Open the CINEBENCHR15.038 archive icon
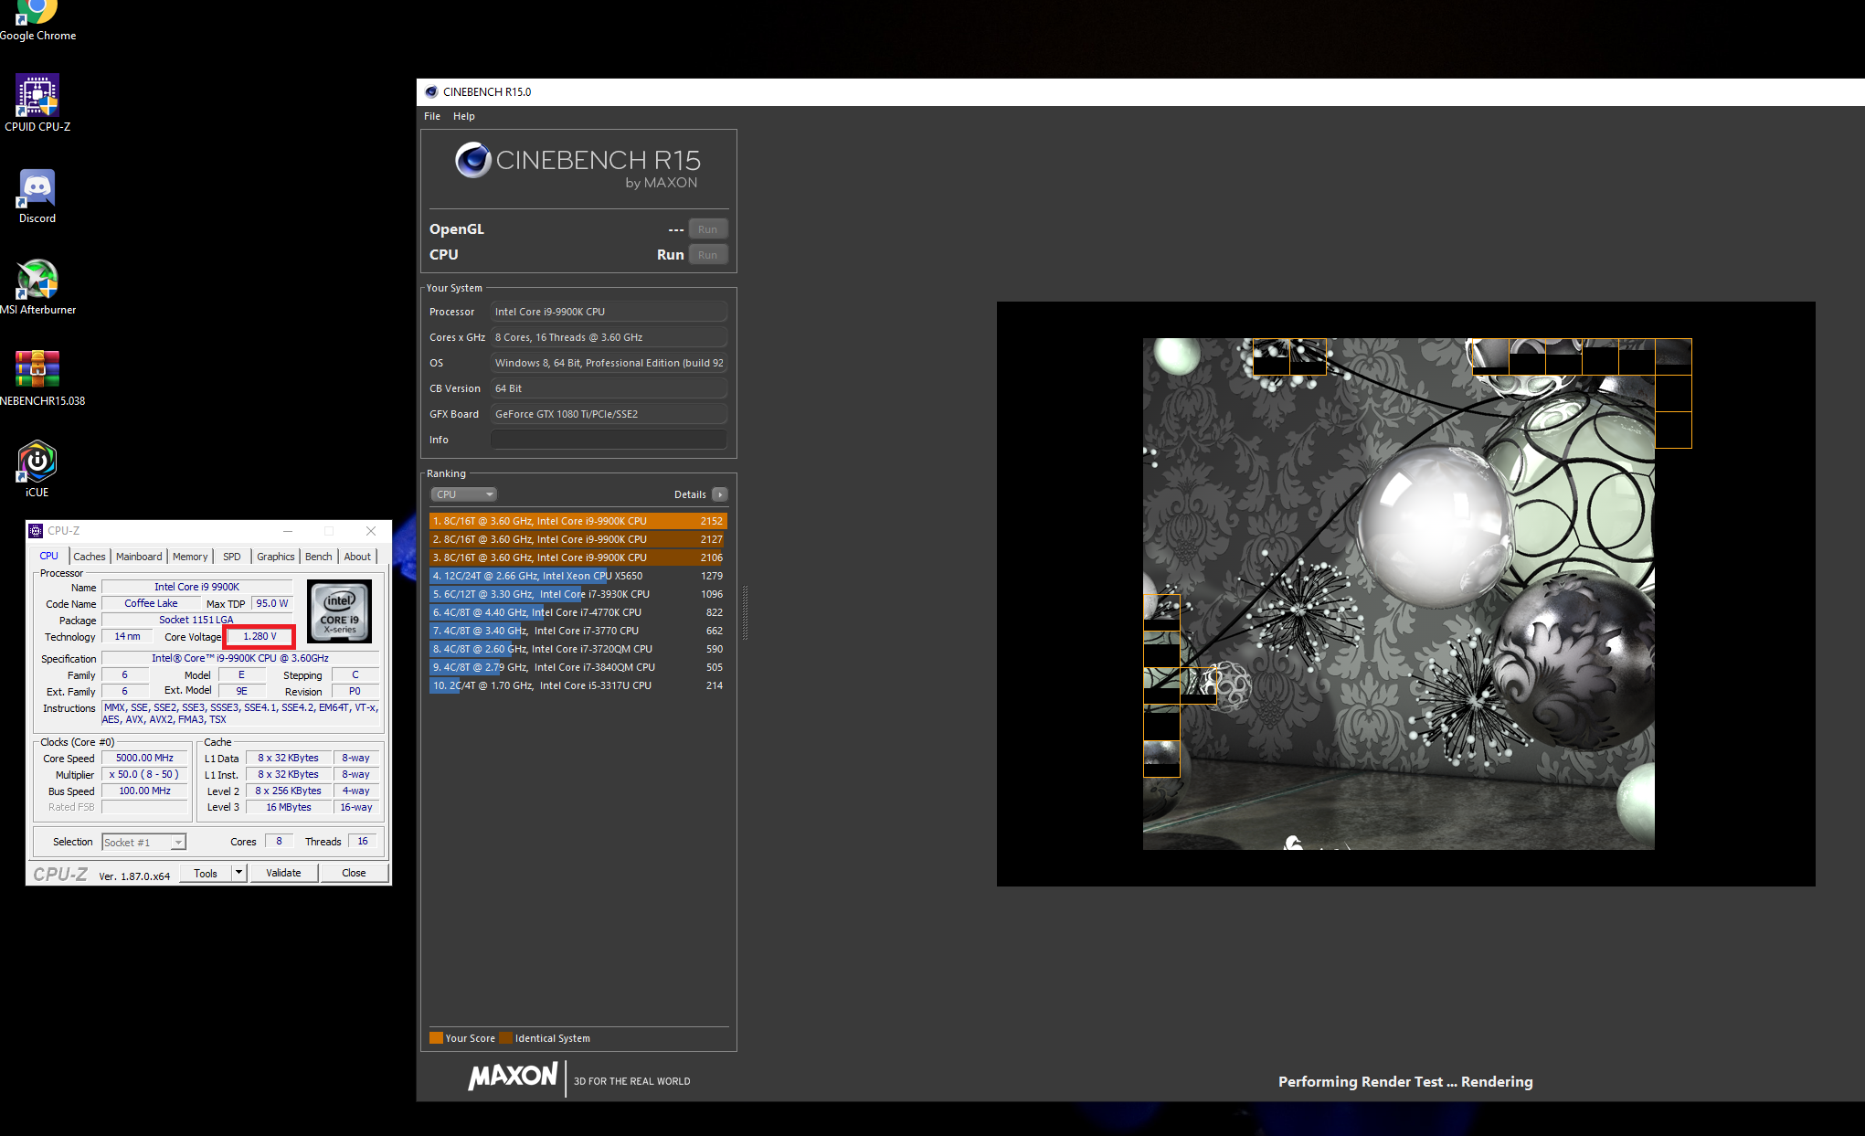The height and width of the screenshot is (1136, 1865). [37, 377]
